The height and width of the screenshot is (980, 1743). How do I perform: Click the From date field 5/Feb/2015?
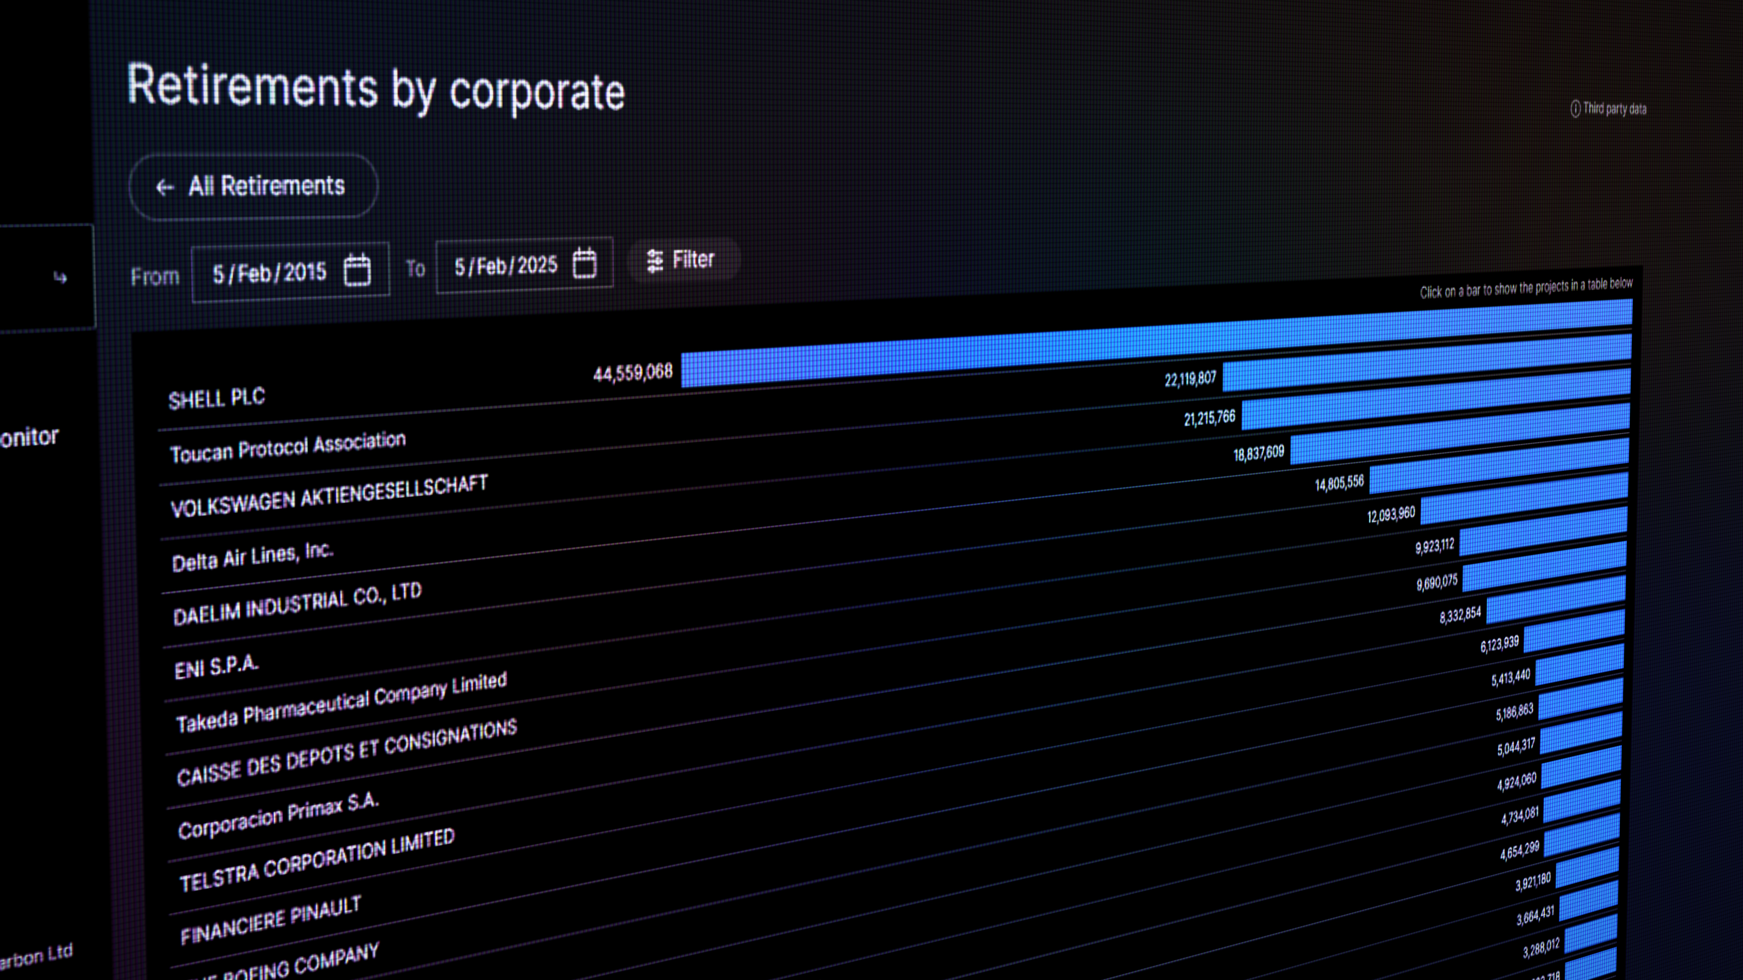pyautogui.click(x=269, y=273)
